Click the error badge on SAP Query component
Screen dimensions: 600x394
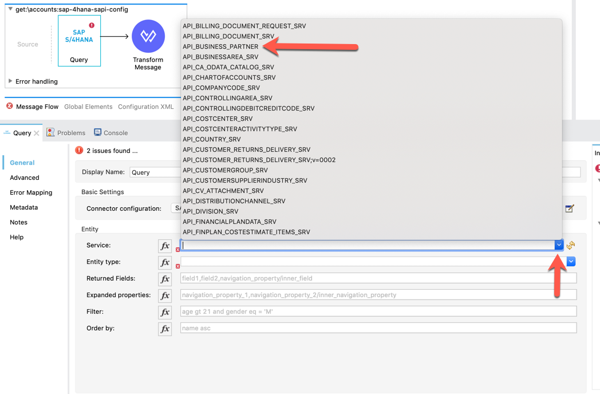click(92, 25)
